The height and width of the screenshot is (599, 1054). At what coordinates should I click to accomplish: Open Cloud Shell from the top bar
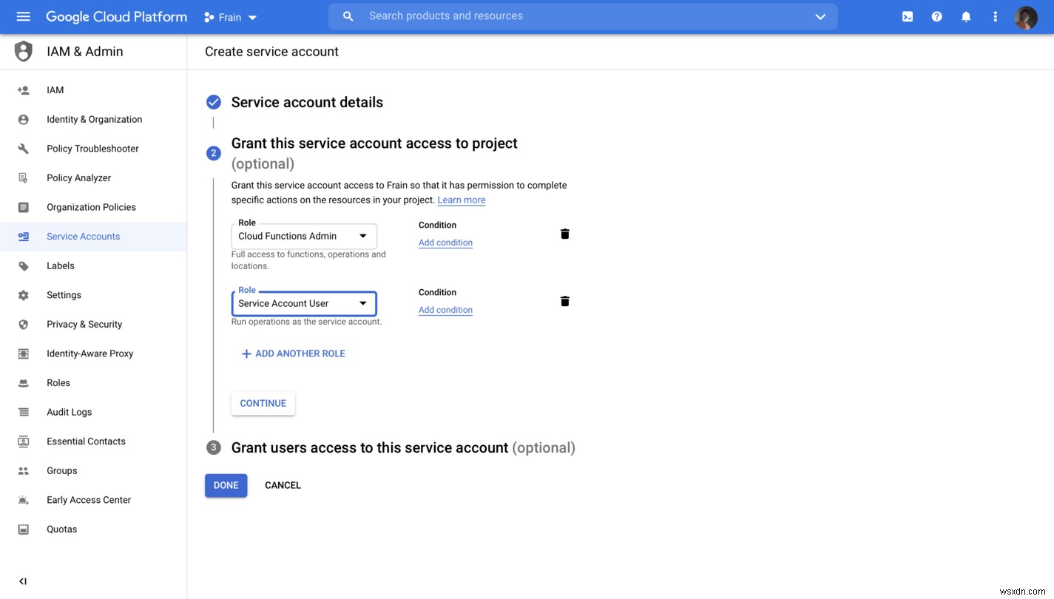tap(907, 16)
